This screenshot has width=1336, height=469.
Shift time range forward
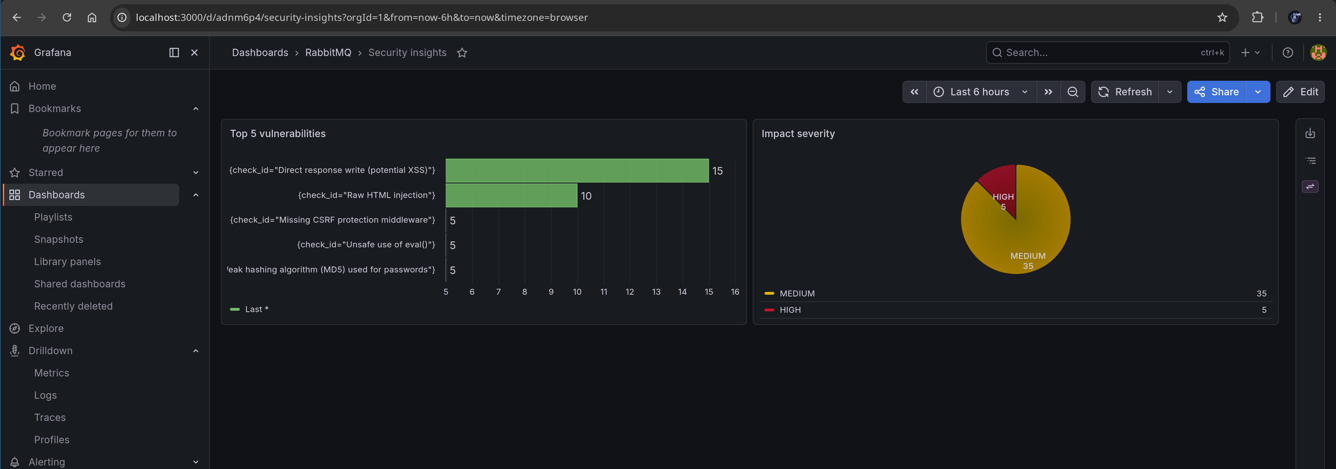pyautogui.click(x=1048, y=92)
